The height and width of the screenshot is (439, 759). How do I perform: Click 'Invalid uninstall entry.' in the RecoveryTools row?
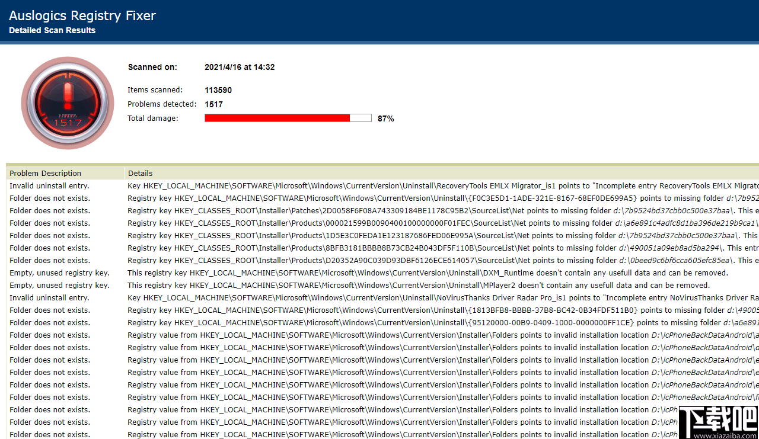[x=49, y=186]
